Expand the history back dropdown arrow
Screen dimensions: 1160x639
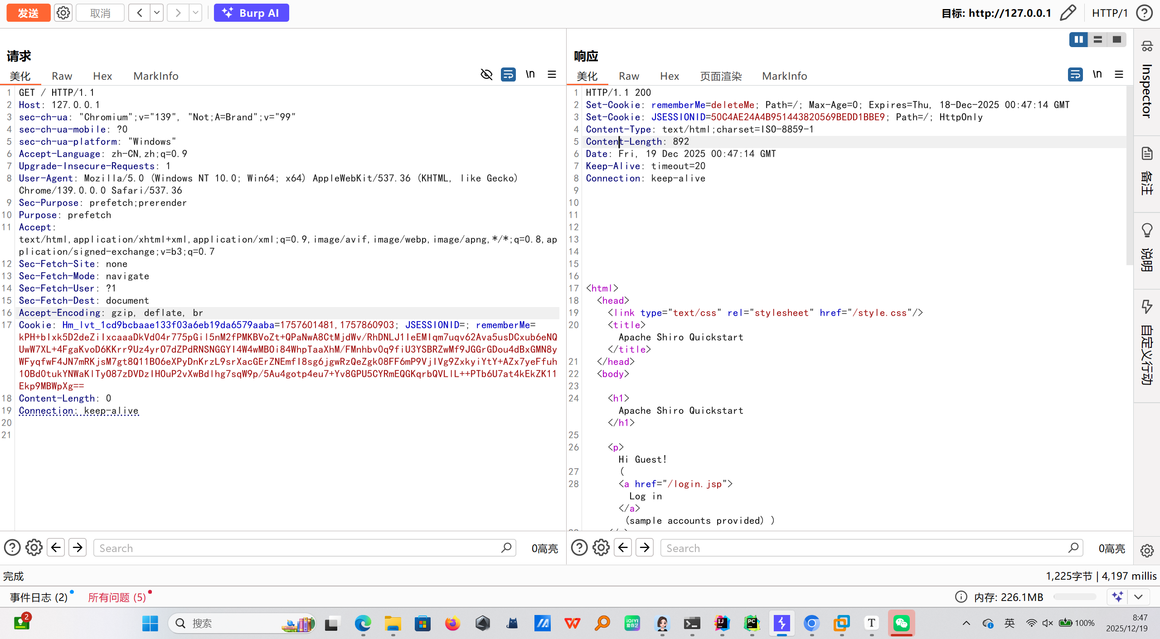click(x=156, y=13)
